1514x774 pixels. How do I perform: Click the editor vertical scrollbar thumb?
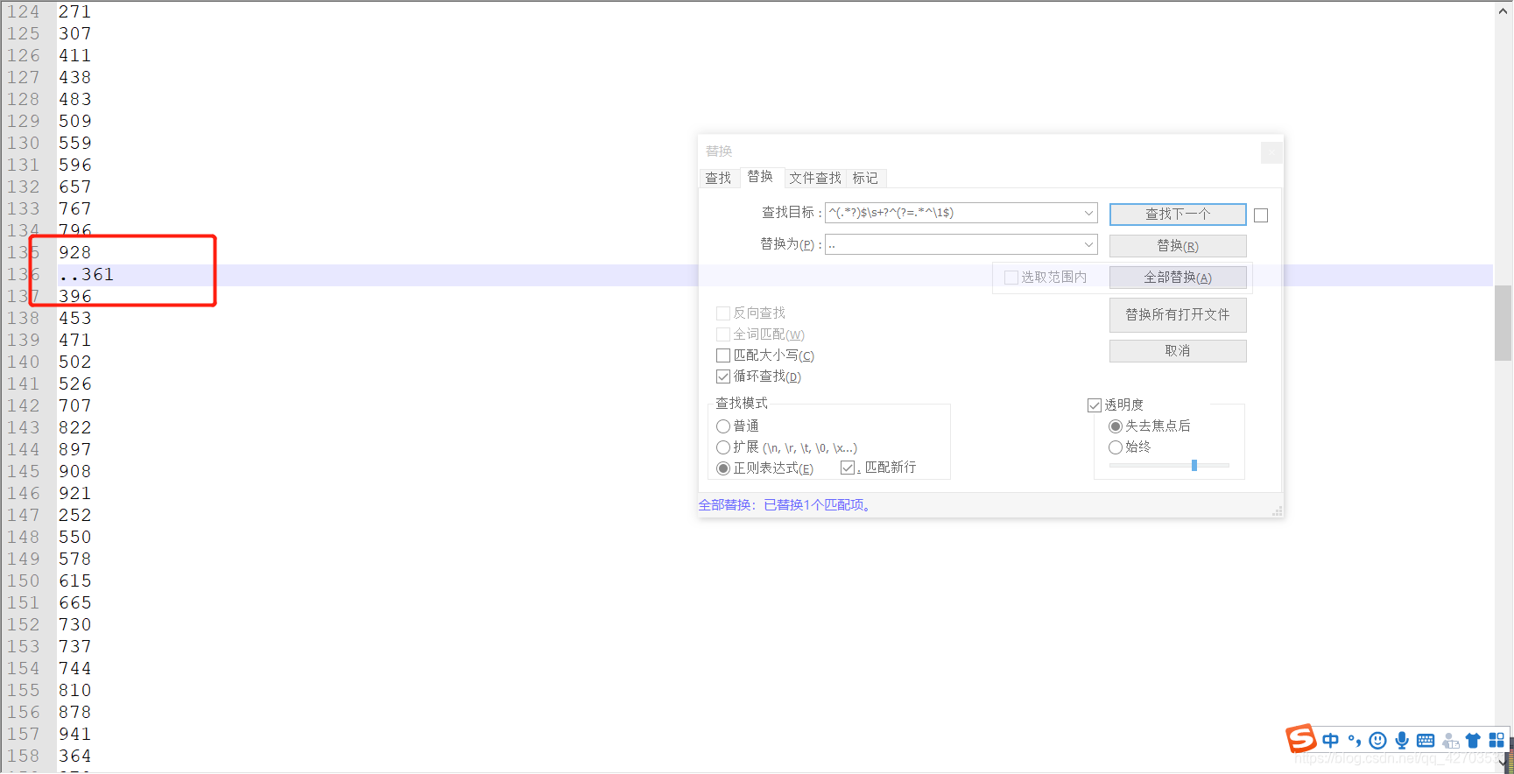[1503, 322]
